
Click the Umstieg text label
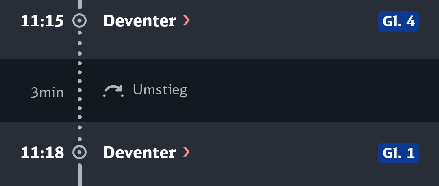pyautogui.click(x=160, y=90)
